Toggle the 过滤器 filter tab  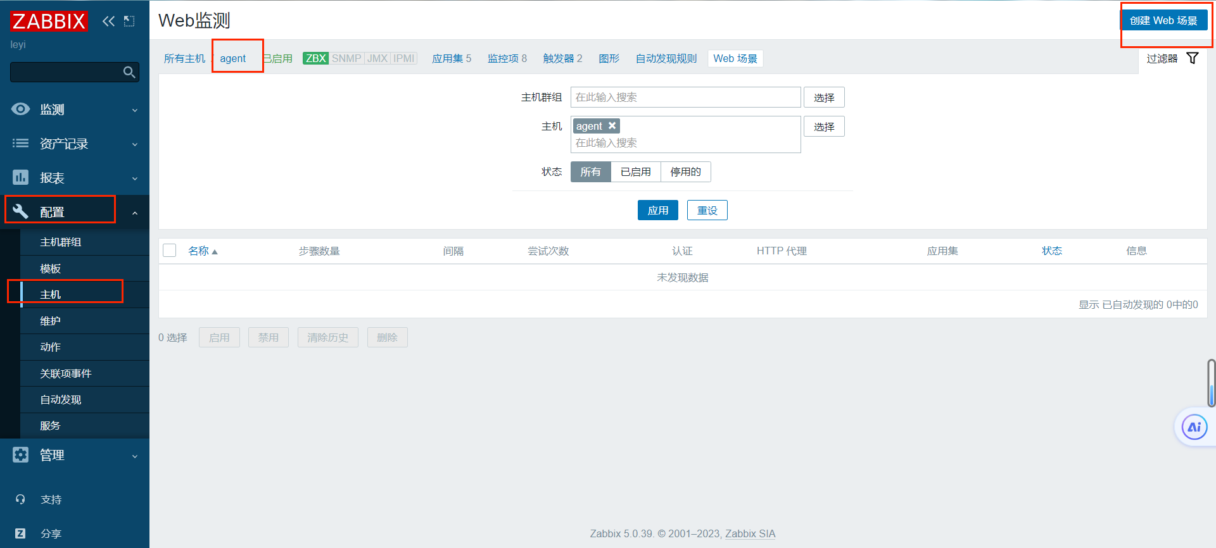coord(1172,58)
